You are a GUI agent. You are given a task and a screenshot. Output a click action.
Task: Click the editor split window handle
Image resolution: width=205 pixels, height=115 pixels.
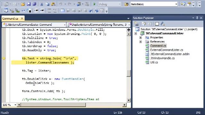pyautogui.click(x=129, y=30)
